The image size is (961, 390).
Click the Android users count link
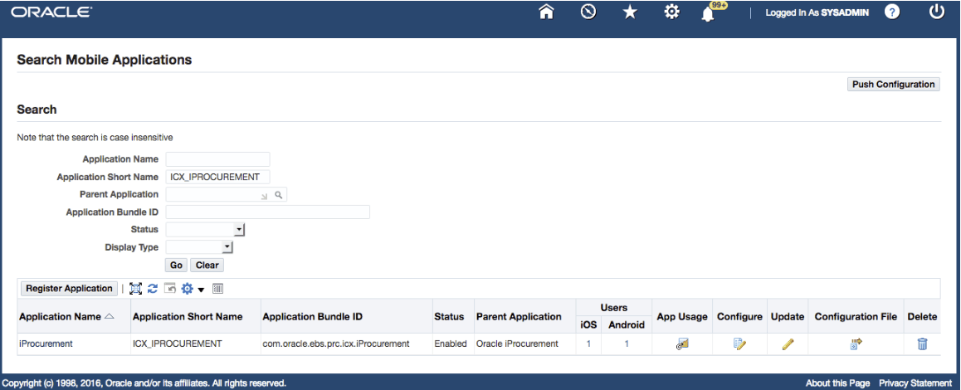pos(627,344)
